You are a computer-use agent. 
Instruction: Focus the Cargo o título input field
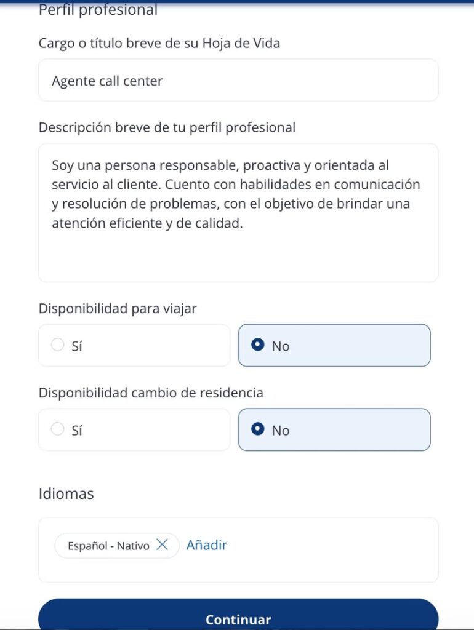[x=238, y=81]
